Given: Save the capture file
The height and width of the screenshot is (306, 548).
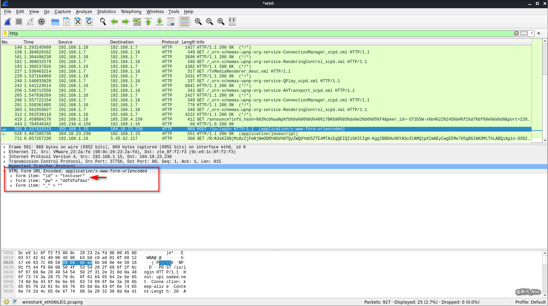Looking at the screenshot, I should (67, 22).
